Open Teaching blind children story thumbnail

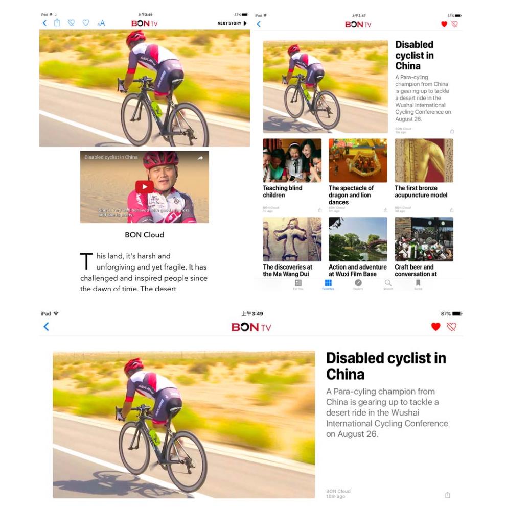[292, 160]
